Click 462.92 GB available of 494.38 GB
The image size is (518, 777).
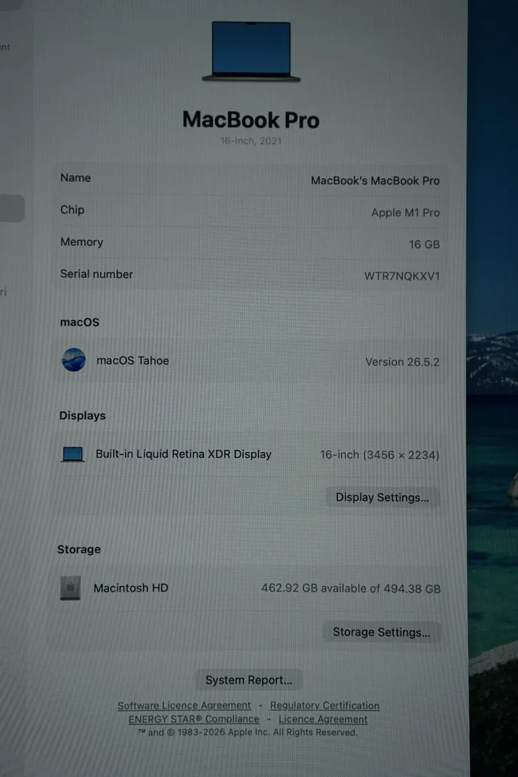pyautogui.click(x=351, y=589)
